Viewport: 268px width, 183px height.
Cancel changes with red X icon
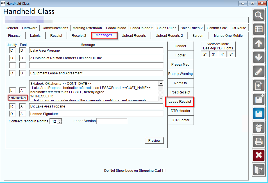259,155
